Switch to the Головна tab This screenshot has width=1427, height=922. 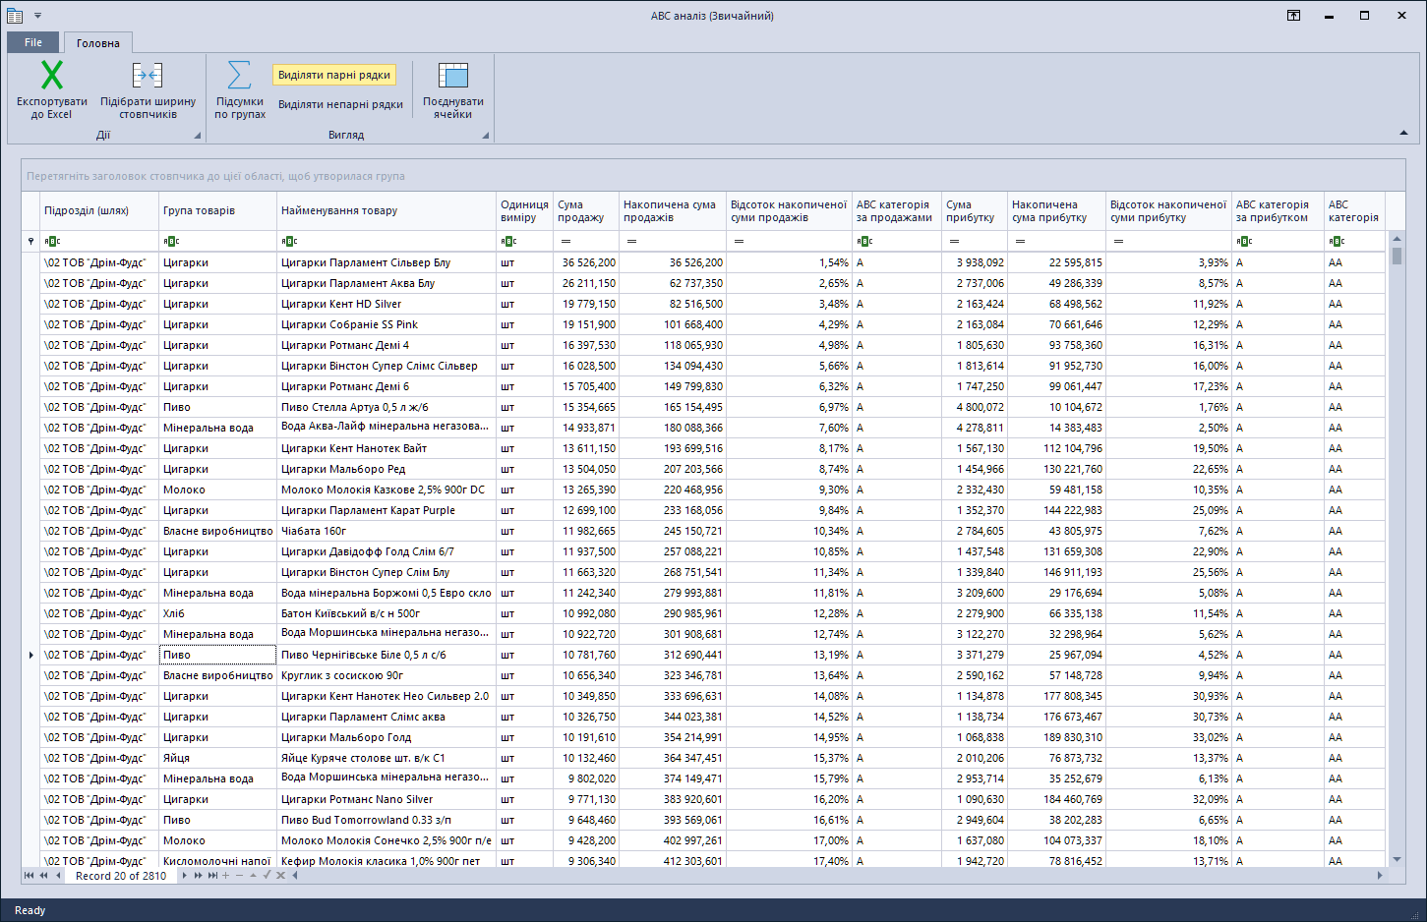[98, 42]
